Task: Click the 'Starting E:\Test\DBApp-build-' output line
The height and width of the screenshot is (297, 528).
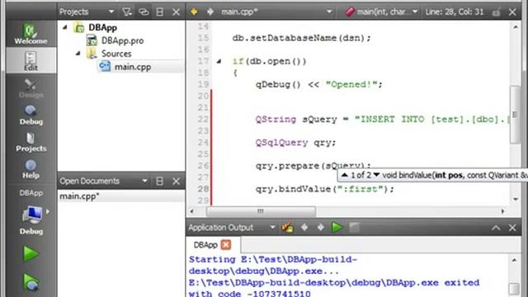Action: pos(272,260)
